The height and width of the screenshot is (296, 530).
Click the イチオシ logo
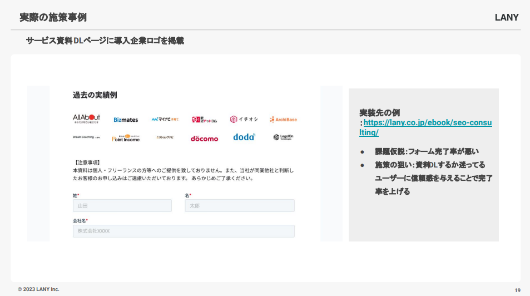244,120
